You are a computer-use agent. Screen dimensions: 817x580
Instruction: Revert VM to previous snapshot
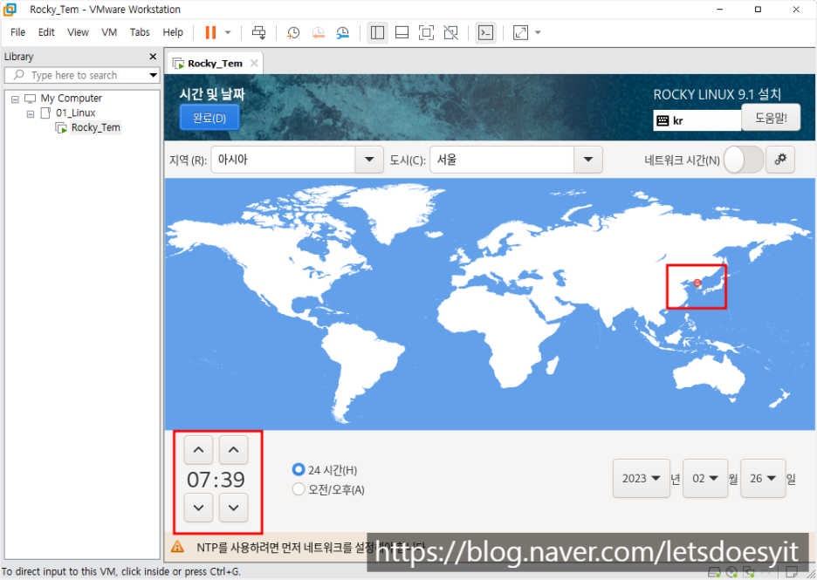(318, 33)
